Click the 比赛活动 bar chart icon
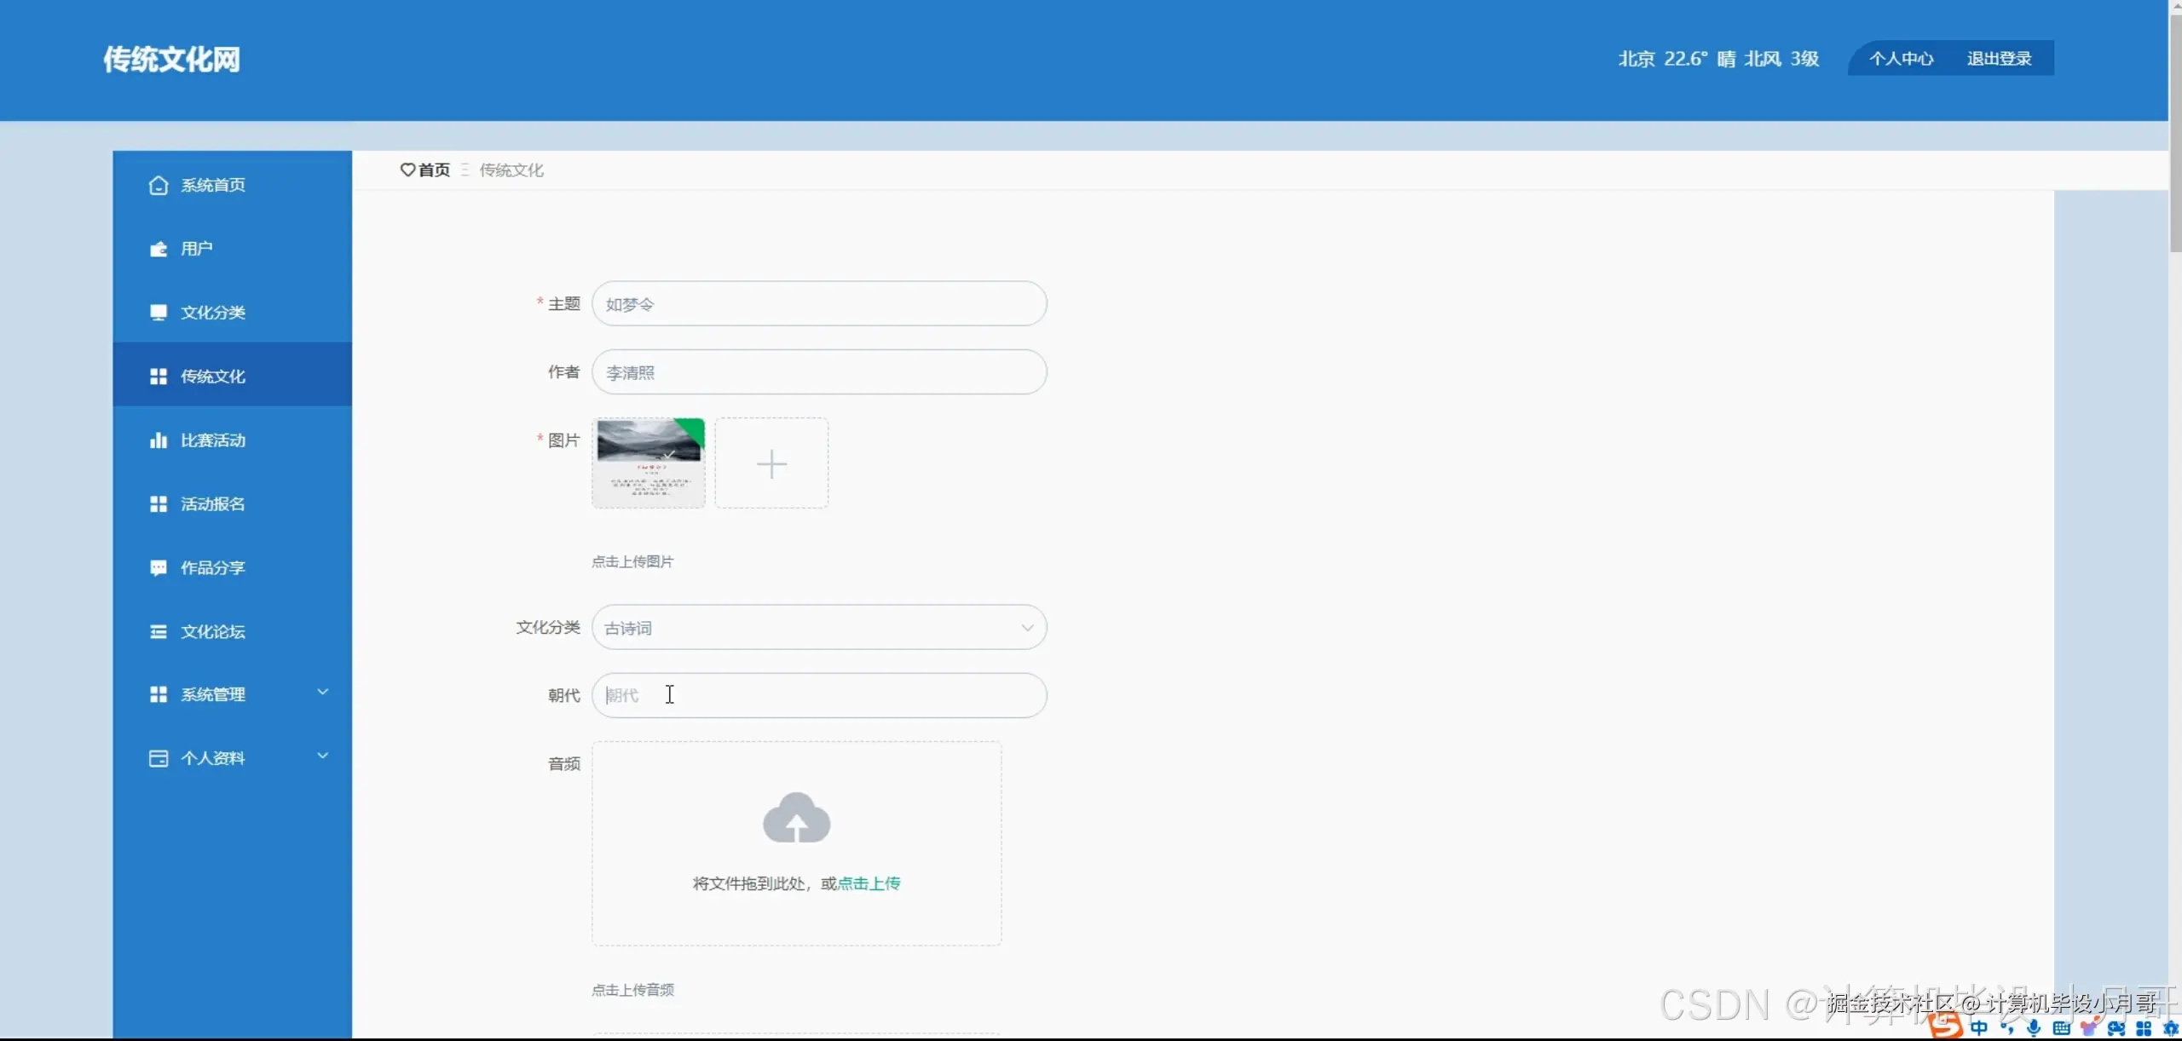This screenshot has height=1041, width=2182. [x=158, y=440]
